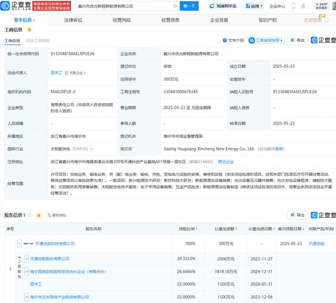The width and height of the screenshot is (336, 303).
Task: Switch to the 知识产权 tab
Action: [x=268, y=20]
